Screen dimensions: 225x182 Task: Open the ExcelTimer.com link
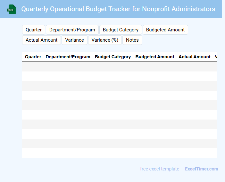tap(201, 169)
